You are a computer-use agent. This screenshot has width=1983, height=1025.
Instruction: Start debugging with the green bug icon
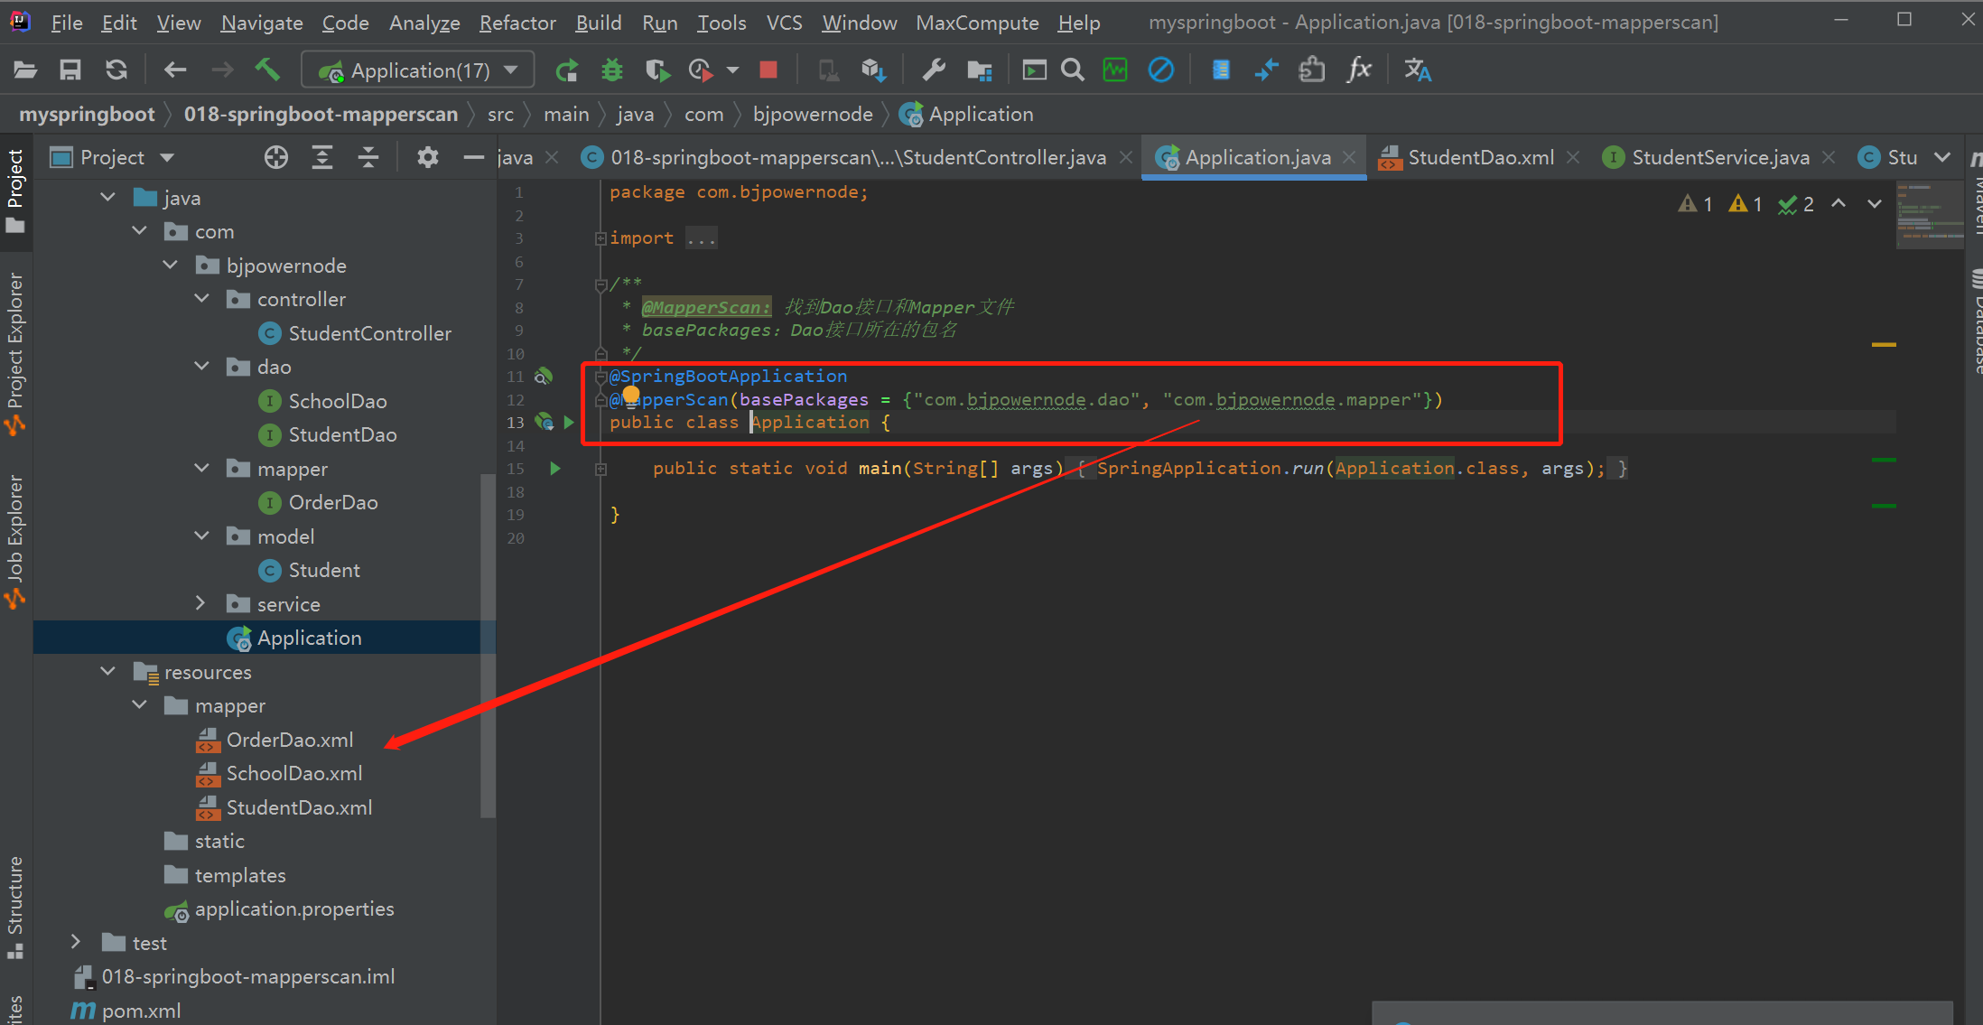point(612,70)
